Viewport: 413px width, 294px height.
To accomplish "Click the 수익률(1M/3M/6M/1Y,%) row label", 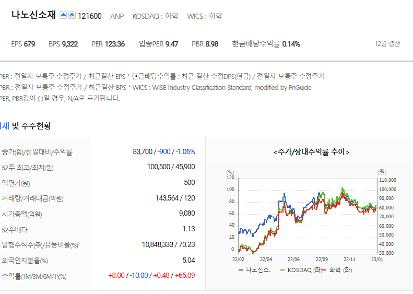I will pyautogui.click(x=34, y=277).
